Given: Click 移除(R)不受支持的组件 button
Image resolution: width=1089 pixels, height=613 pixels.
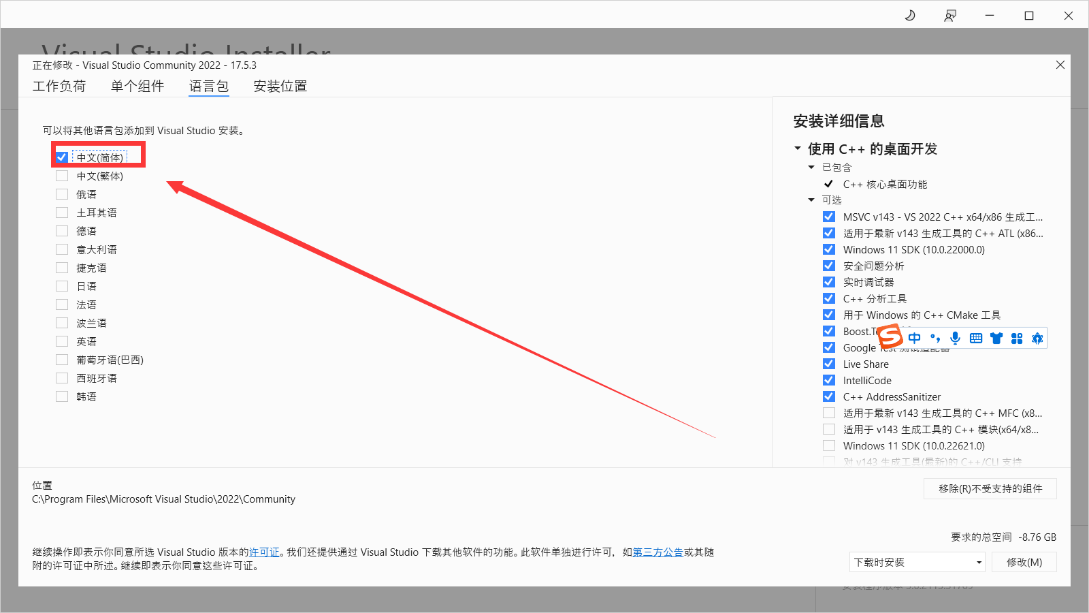Looking at the screenshot, I should click(x=990, y=488).
